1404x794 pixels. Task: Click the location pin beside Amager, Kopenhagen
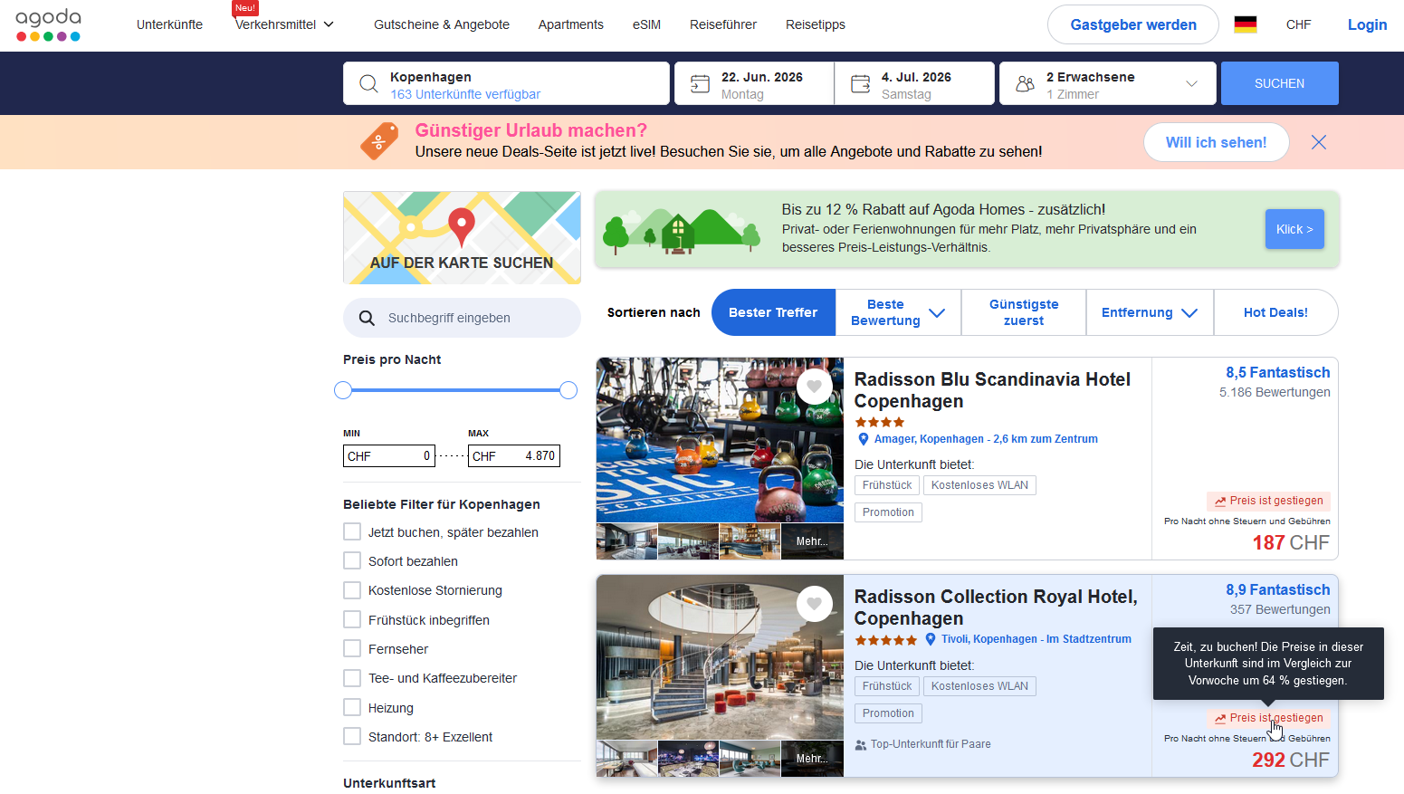pos(864,439)
